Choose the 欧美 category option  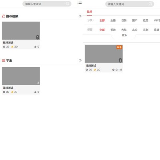click(x=146, y=20)
